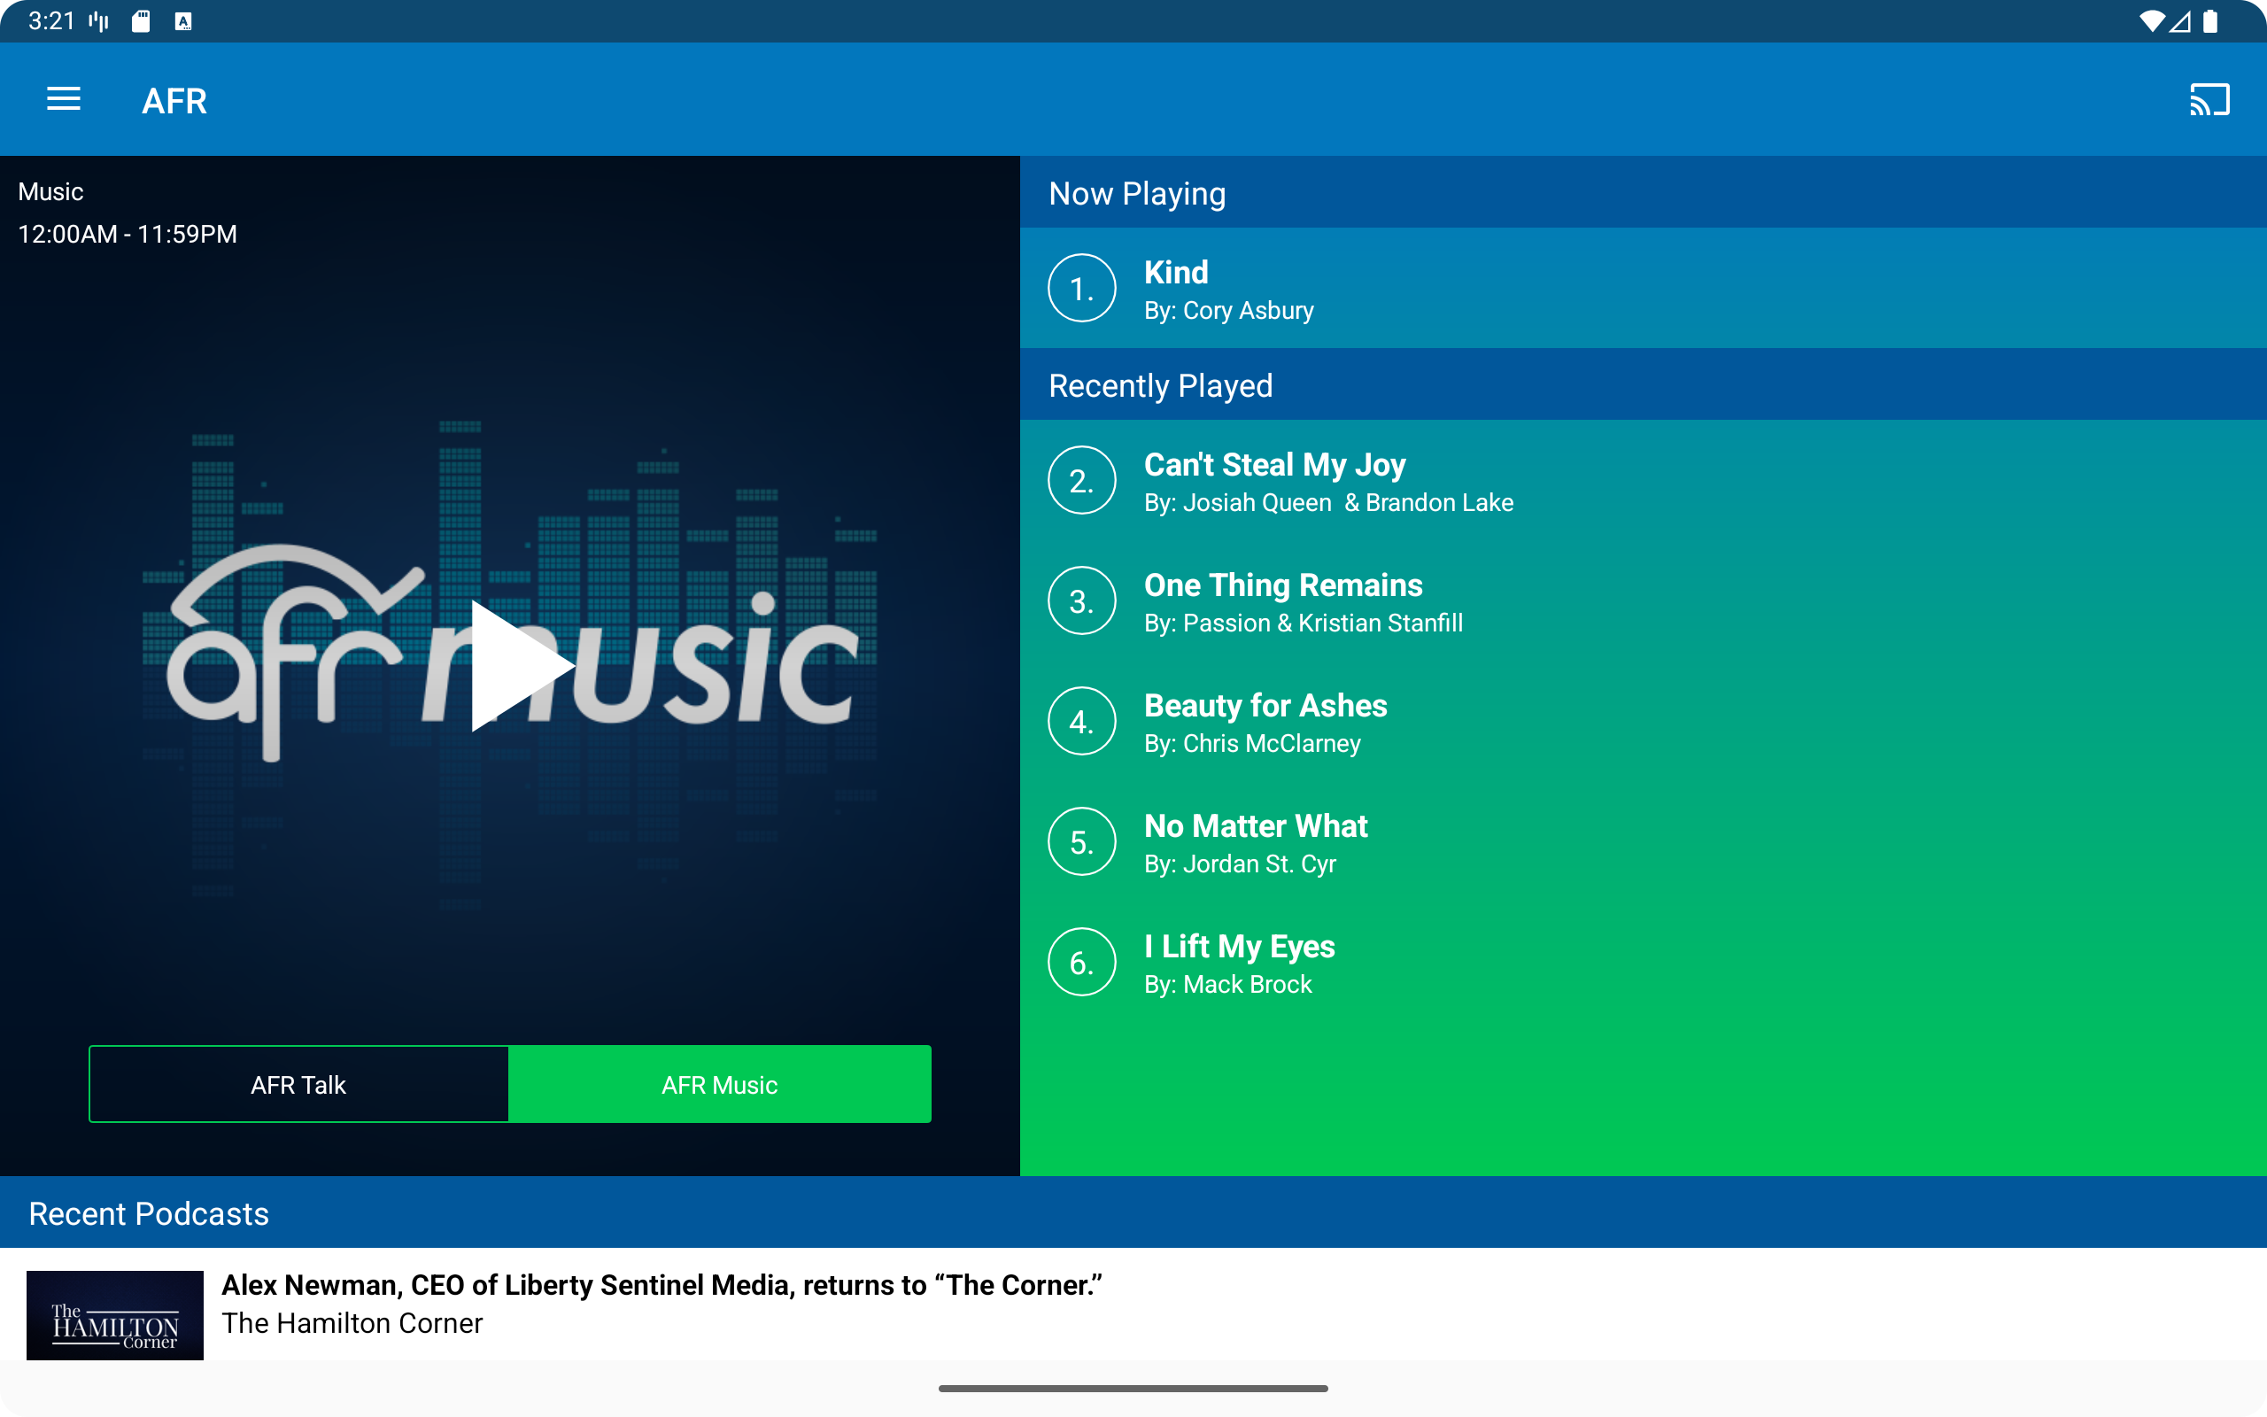This screenshot has height=1417, width=2267.
Task: Tap the Cast screen icon
Action: tap(2209, 99)
